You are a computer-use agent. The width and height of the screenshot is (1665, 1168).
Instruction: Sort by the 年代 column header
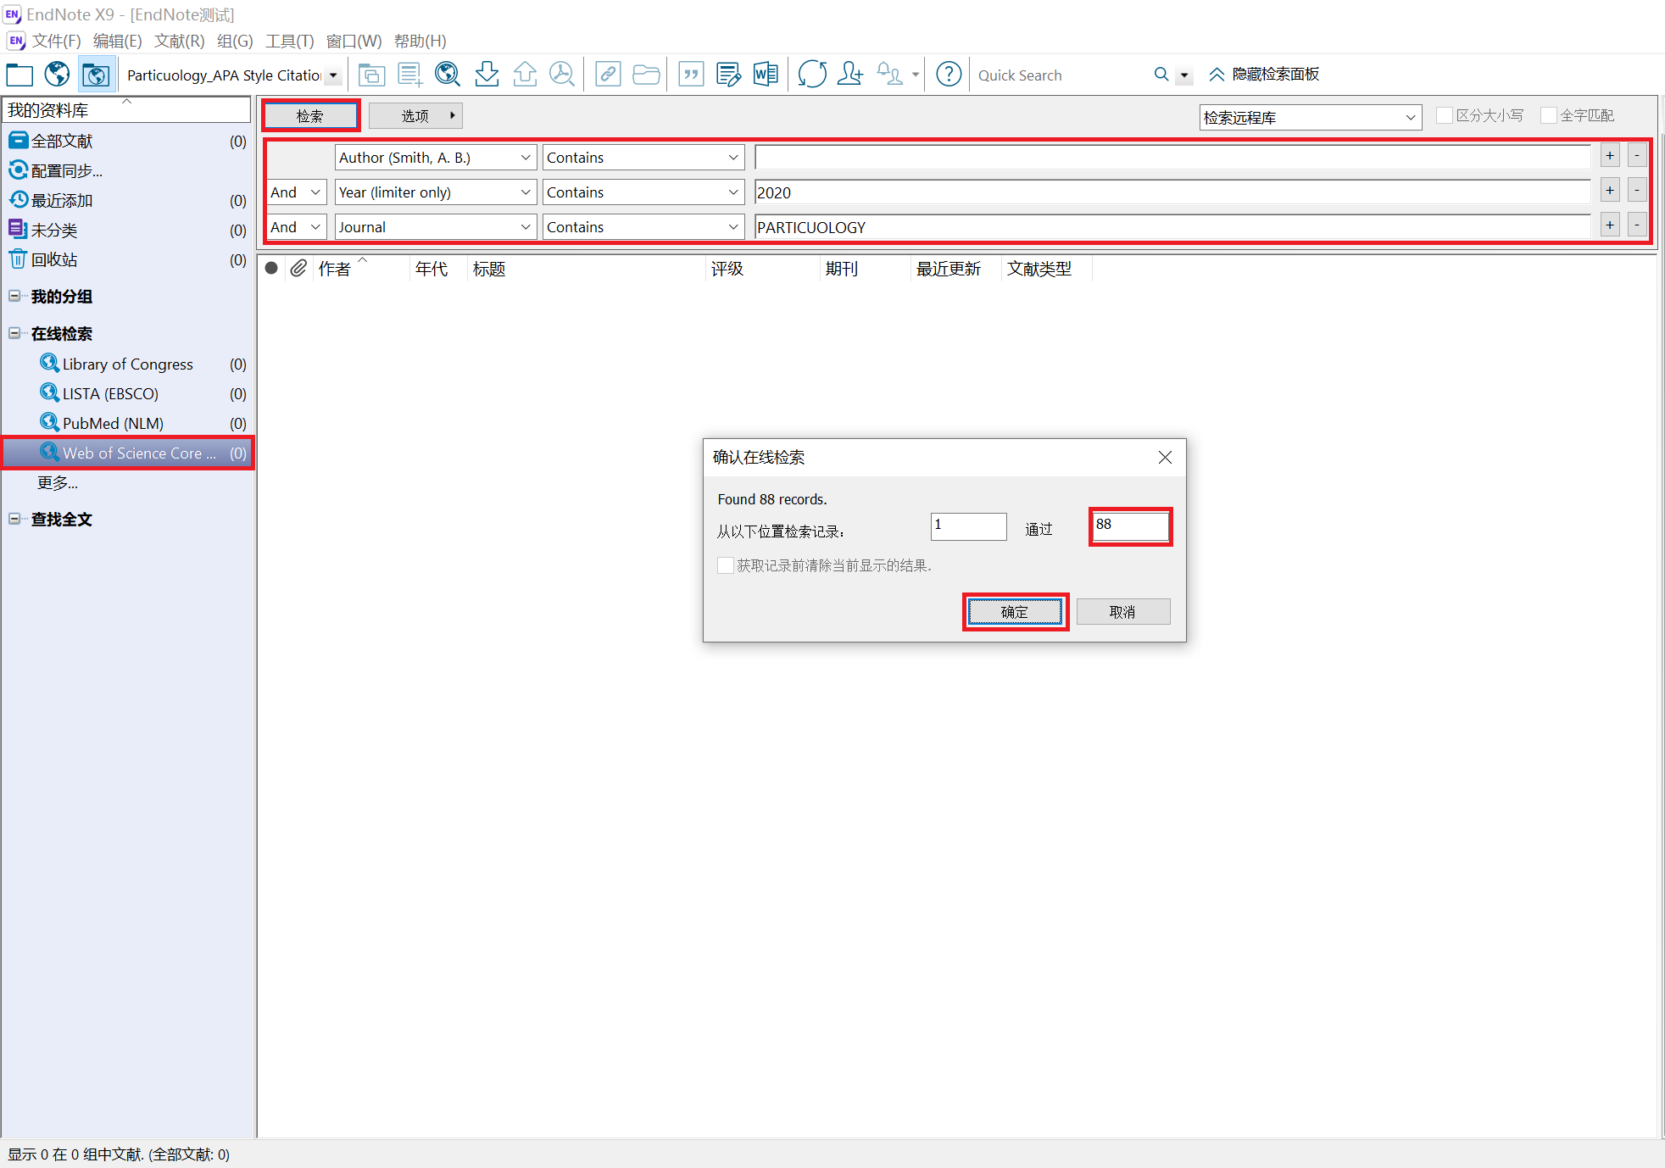pyautogui.click(x=432, y=269)
